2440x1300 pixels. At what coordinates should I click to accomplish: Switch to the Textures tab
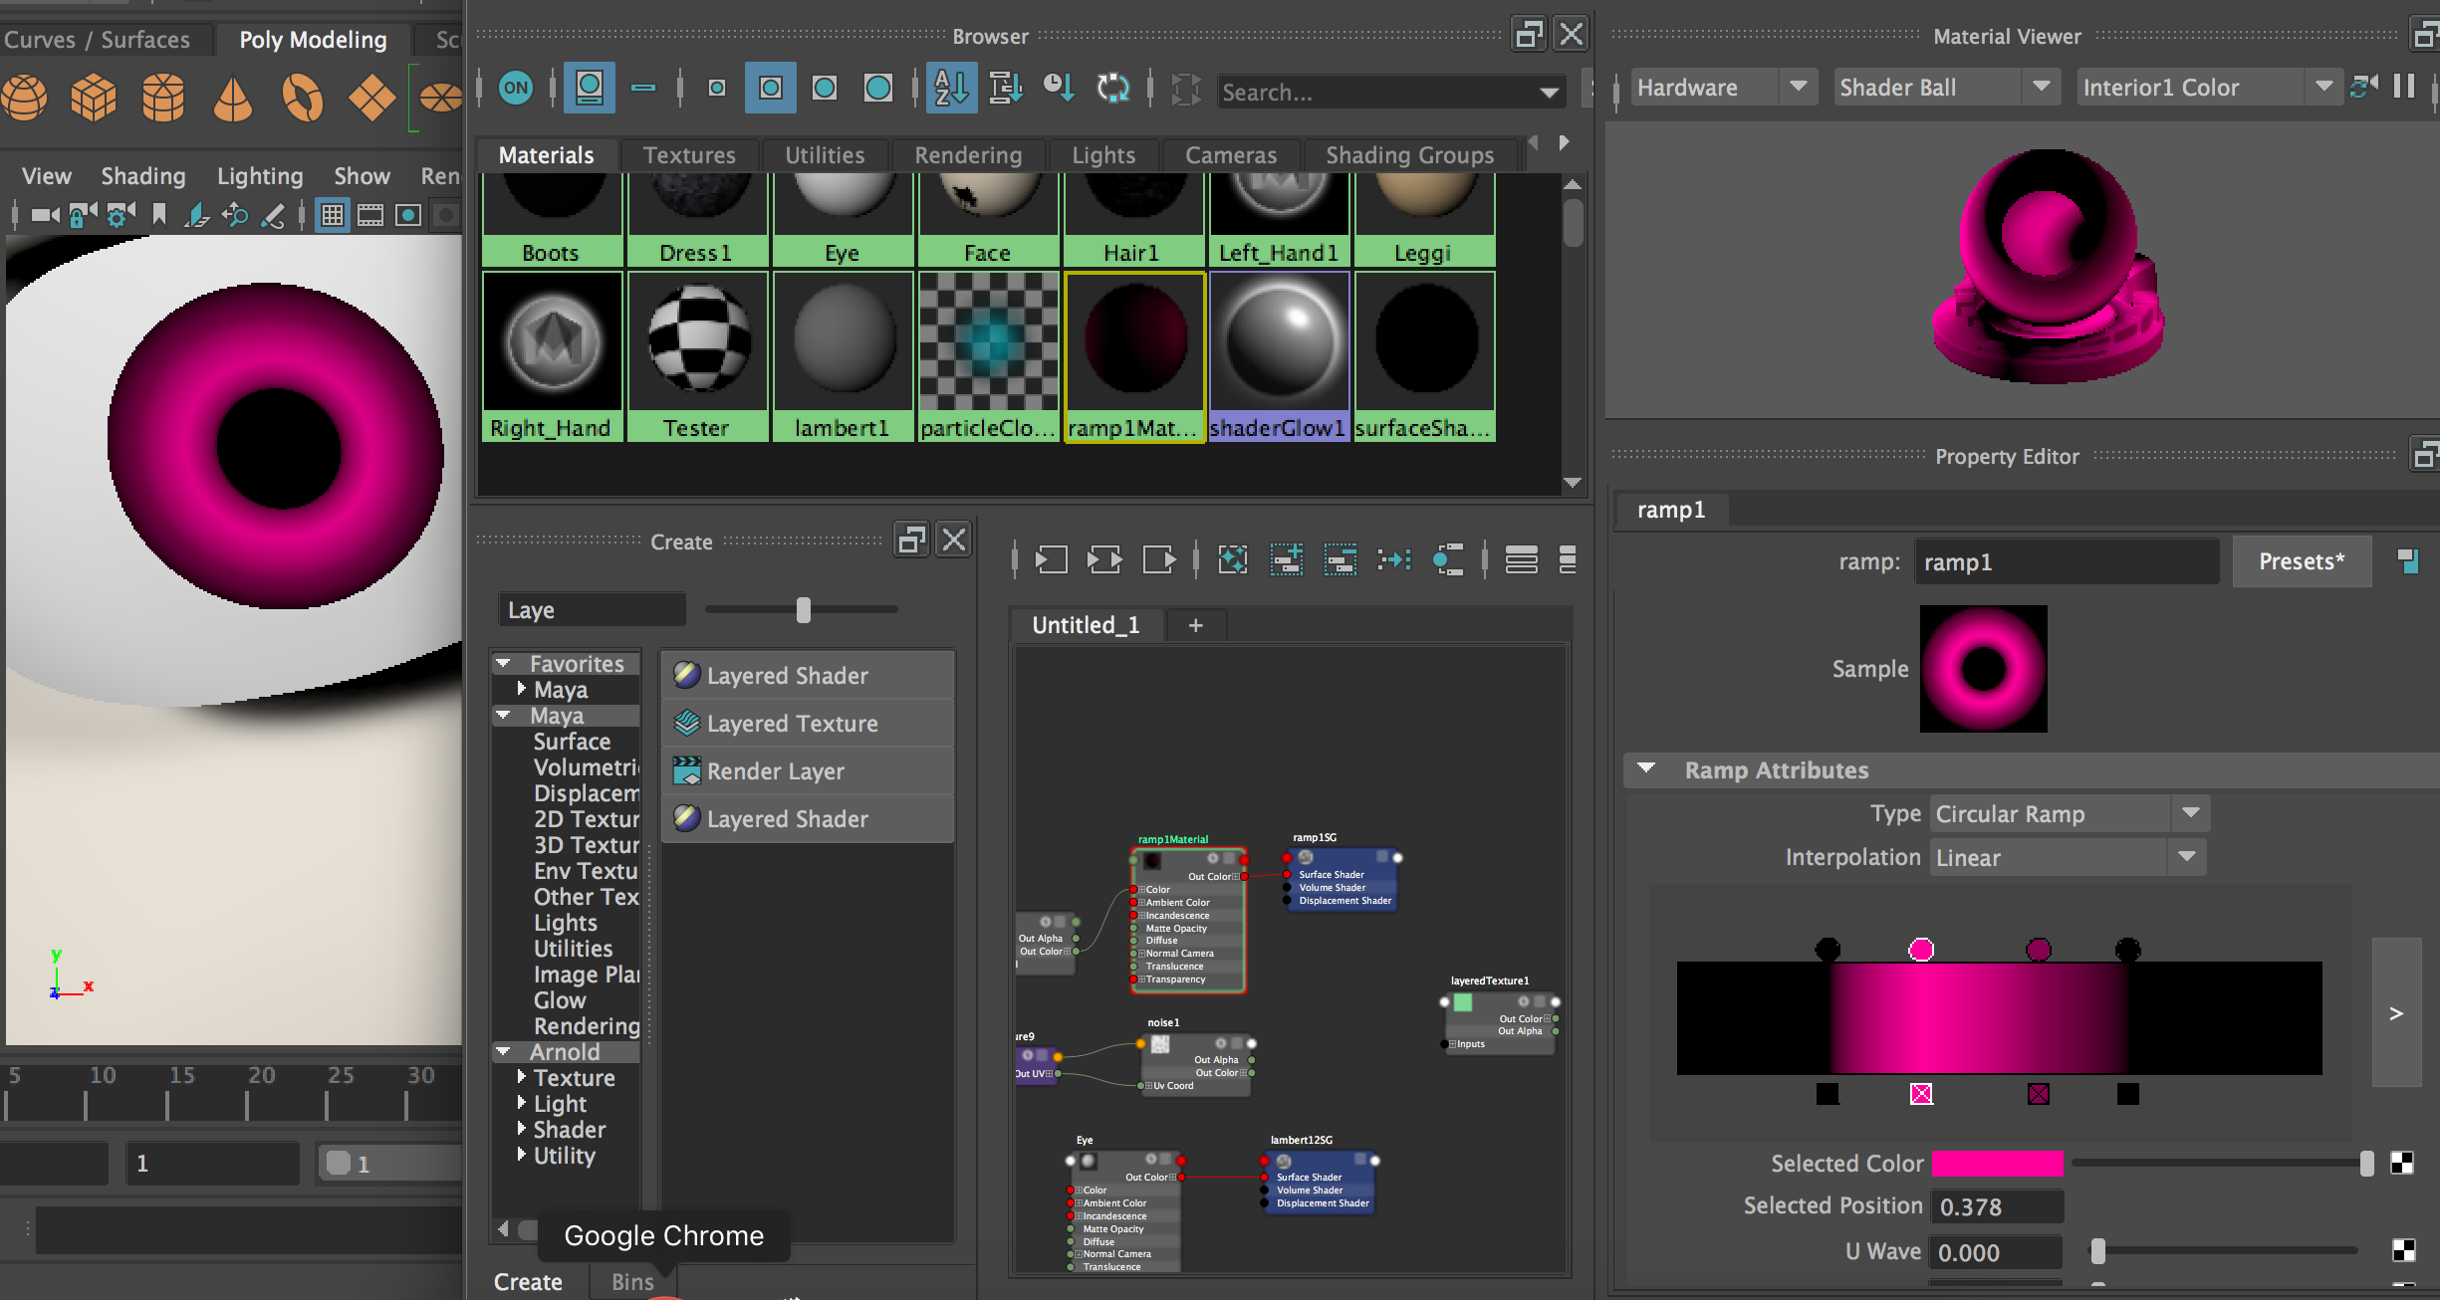point(688,155)
